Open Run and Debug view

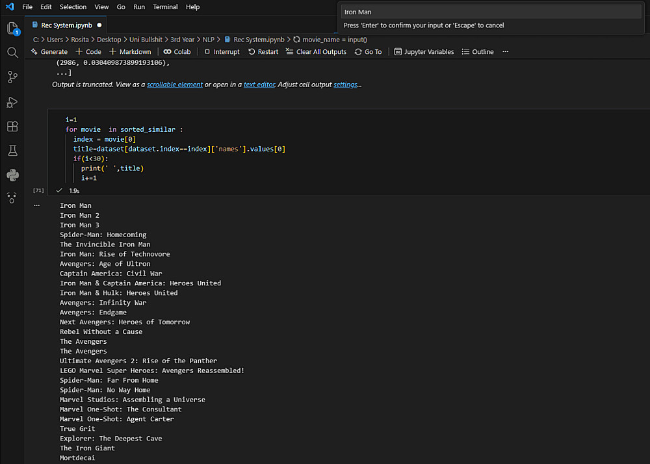(x=12, y=102)
